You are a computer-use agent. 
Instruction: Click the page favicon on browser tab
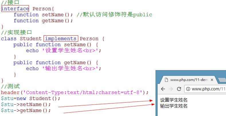click(166, 80)
